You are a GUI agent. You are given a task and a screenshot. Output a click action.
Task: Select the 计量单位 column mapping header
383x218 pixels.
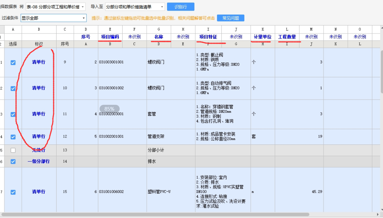point(263,37)
